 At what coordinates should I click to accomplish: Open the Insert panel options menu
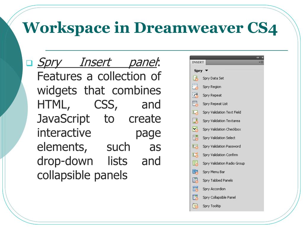pos(261,62)
